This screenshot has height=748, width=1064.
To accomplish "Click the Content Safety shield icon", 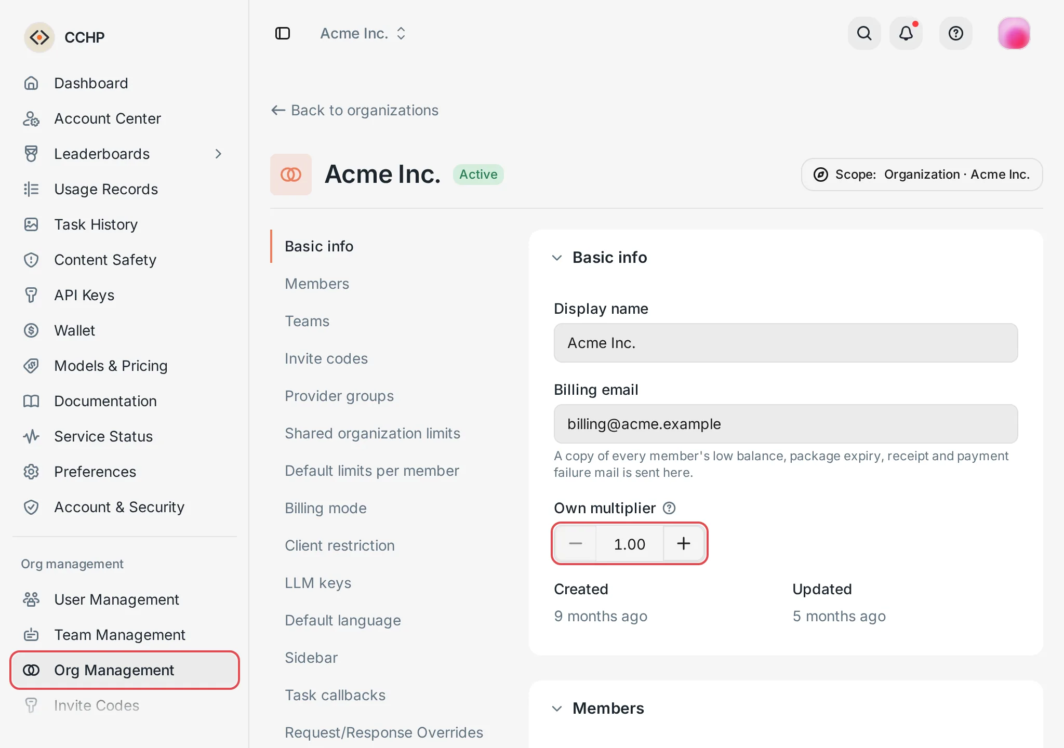I will tap(31, 260).
